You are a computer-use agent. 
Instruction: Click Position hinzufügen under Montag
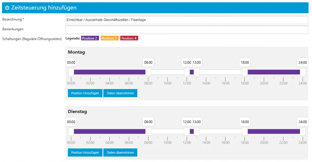pyautogui.click(x=85, y=93)
